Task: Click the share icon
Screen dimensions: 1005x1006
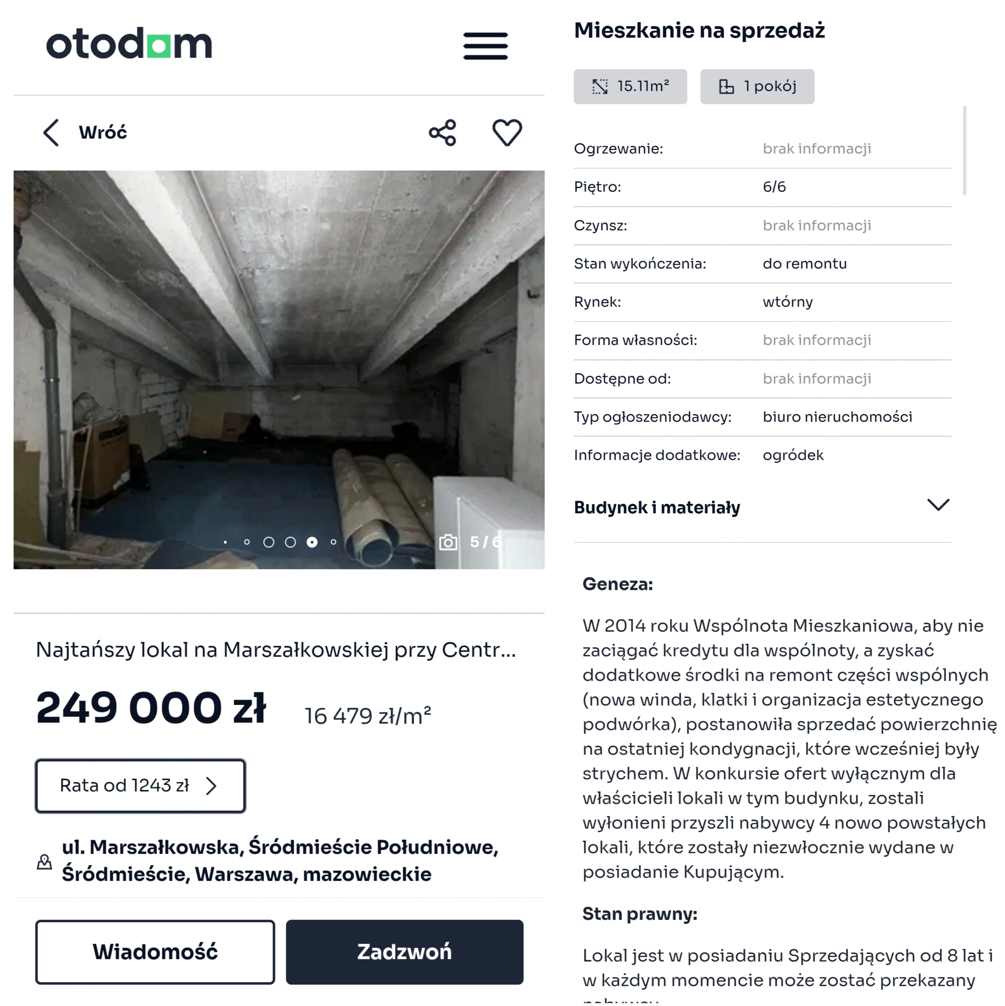Action: (x=442, y=133)
